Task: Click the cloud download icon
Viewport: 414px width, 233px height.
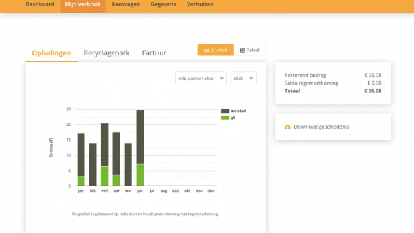Action: (x=287, y=127)
